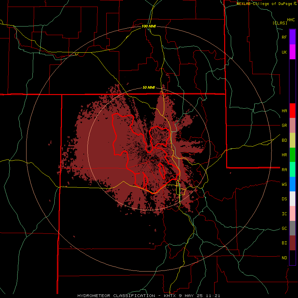Click the HA legend label

[x=284, y=111]
